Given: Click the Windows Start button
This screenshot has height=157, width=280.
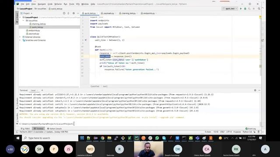Looking at the screenshot, I should (x=18, y=138).
